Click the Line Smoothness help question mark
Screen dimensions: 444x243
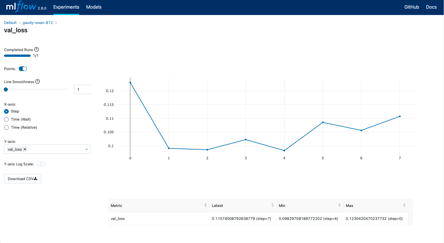38,81
